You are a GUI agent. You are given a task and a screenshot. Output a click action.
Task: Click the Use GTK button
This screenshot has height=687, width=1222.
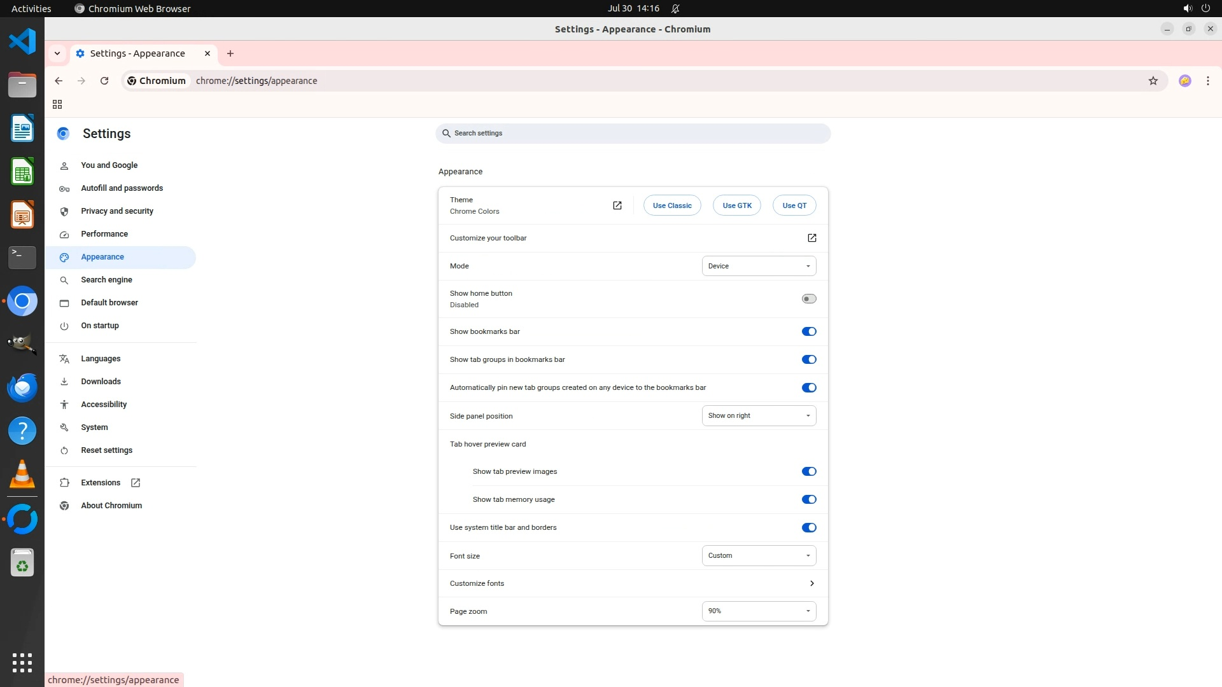736,205
